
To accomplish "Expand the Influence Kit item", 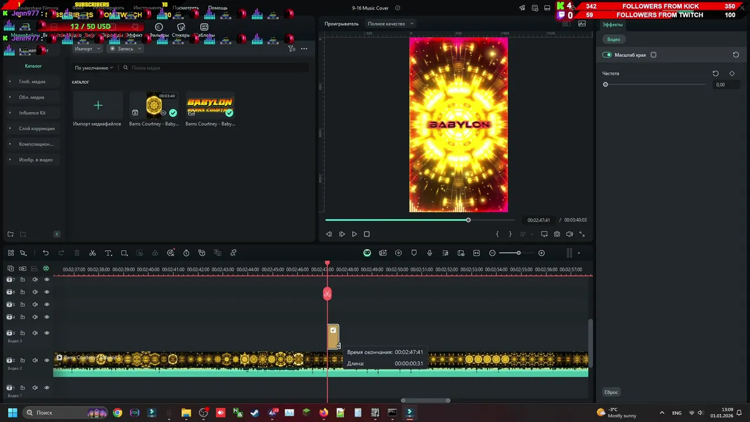I will click(x=10, y=113).
